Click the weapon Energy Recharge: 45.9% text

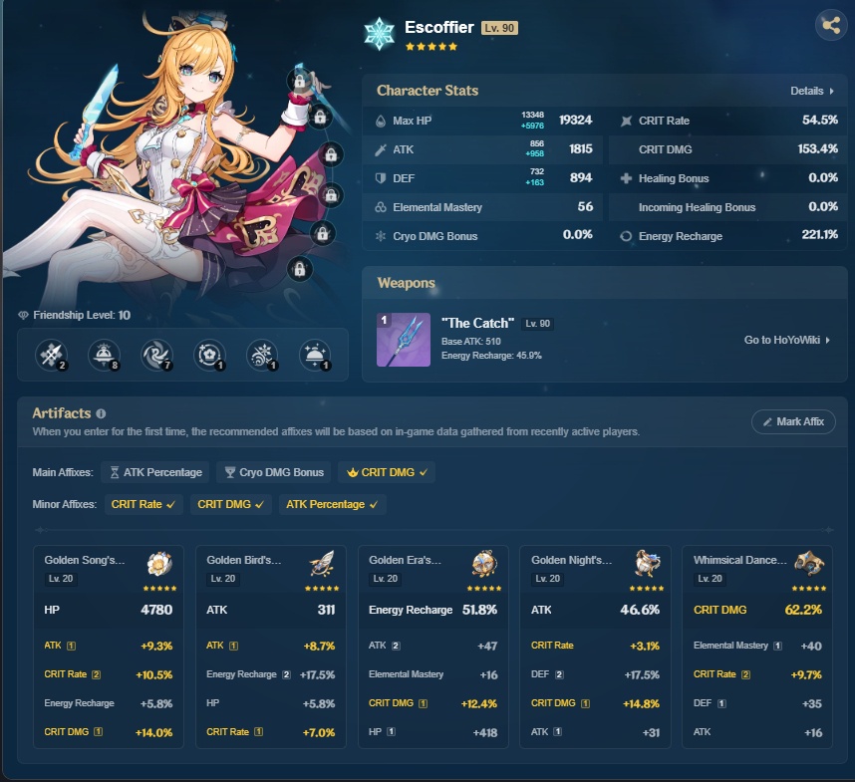point(491,356)
